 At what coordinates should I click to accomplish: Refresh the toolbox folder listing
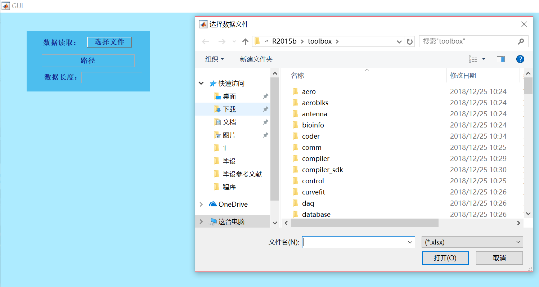(409, 41)
